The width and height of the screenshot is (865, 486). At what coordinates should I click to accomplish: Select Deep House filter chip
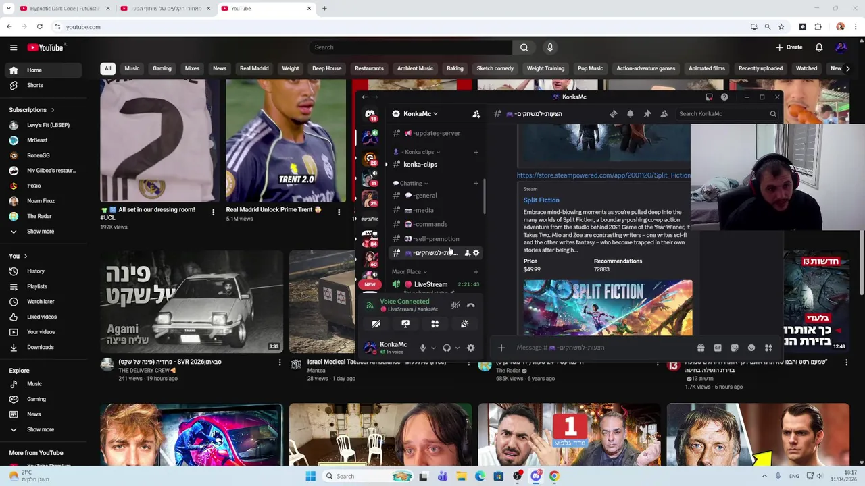pyautogui.click(x=326, y=68)
